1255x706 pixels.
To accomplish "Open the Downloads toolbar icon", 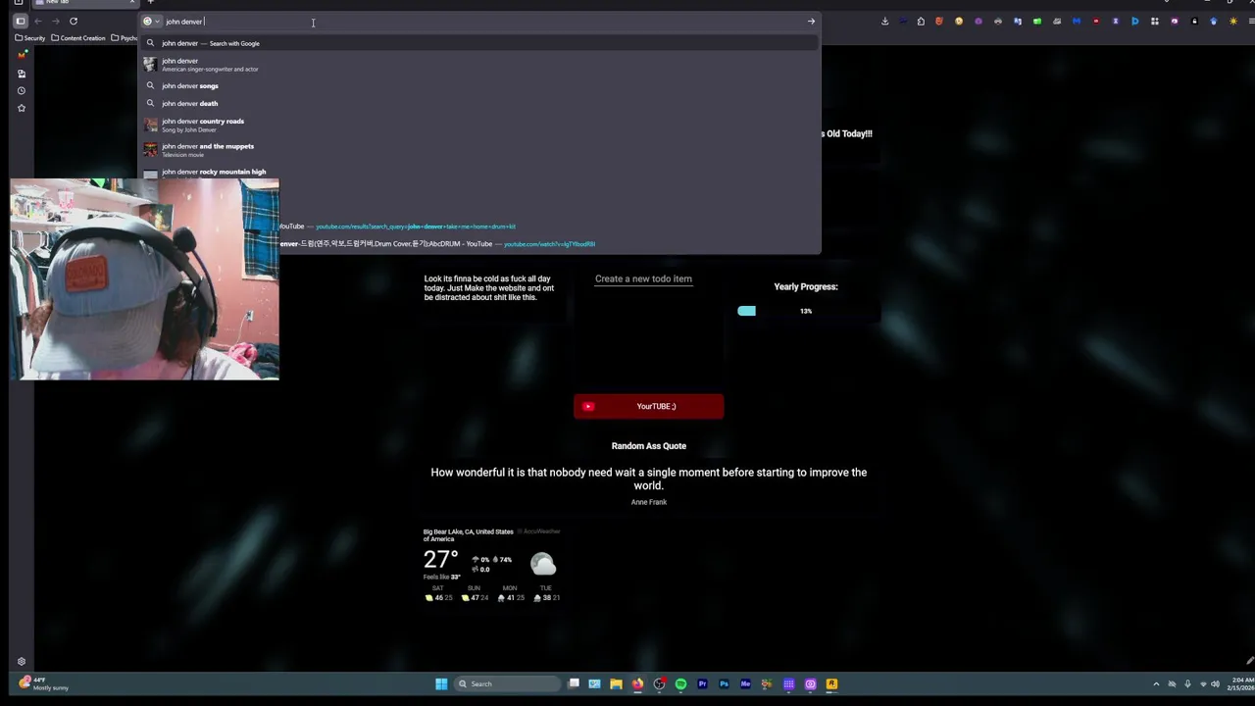I will point(884,21).
